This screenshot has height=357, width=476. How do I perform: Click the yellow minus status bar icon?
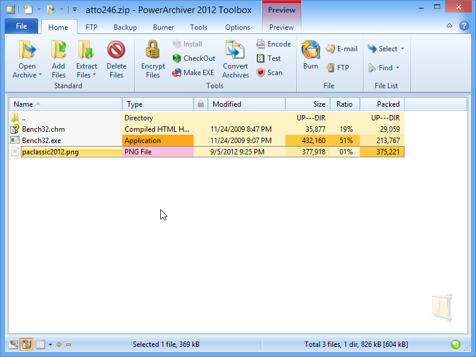69,344
